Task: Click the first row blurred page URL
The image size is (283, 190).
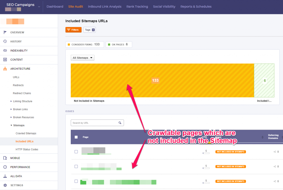Action: coord(96,151)
